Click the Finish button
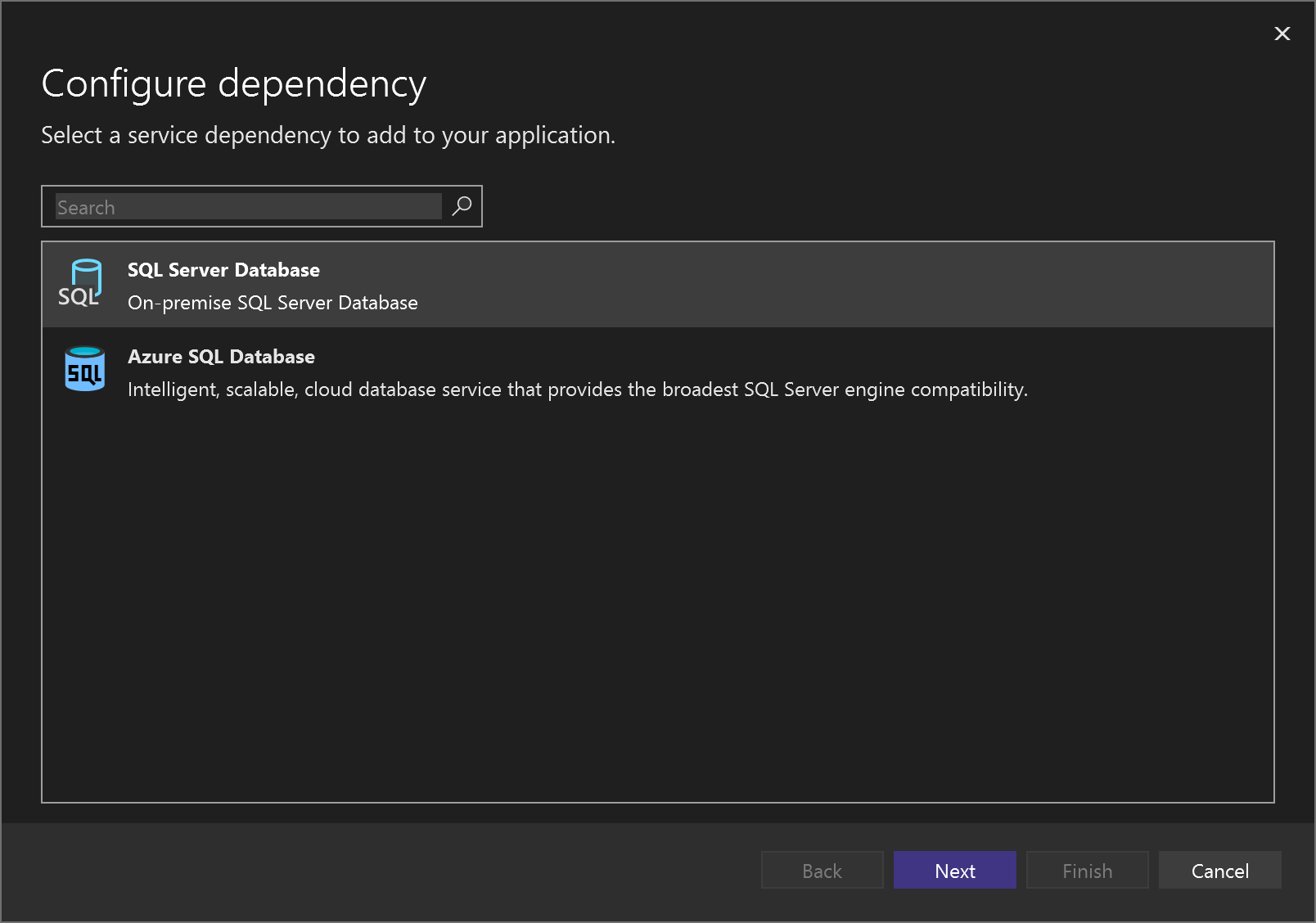 (x=1087, y=870)
